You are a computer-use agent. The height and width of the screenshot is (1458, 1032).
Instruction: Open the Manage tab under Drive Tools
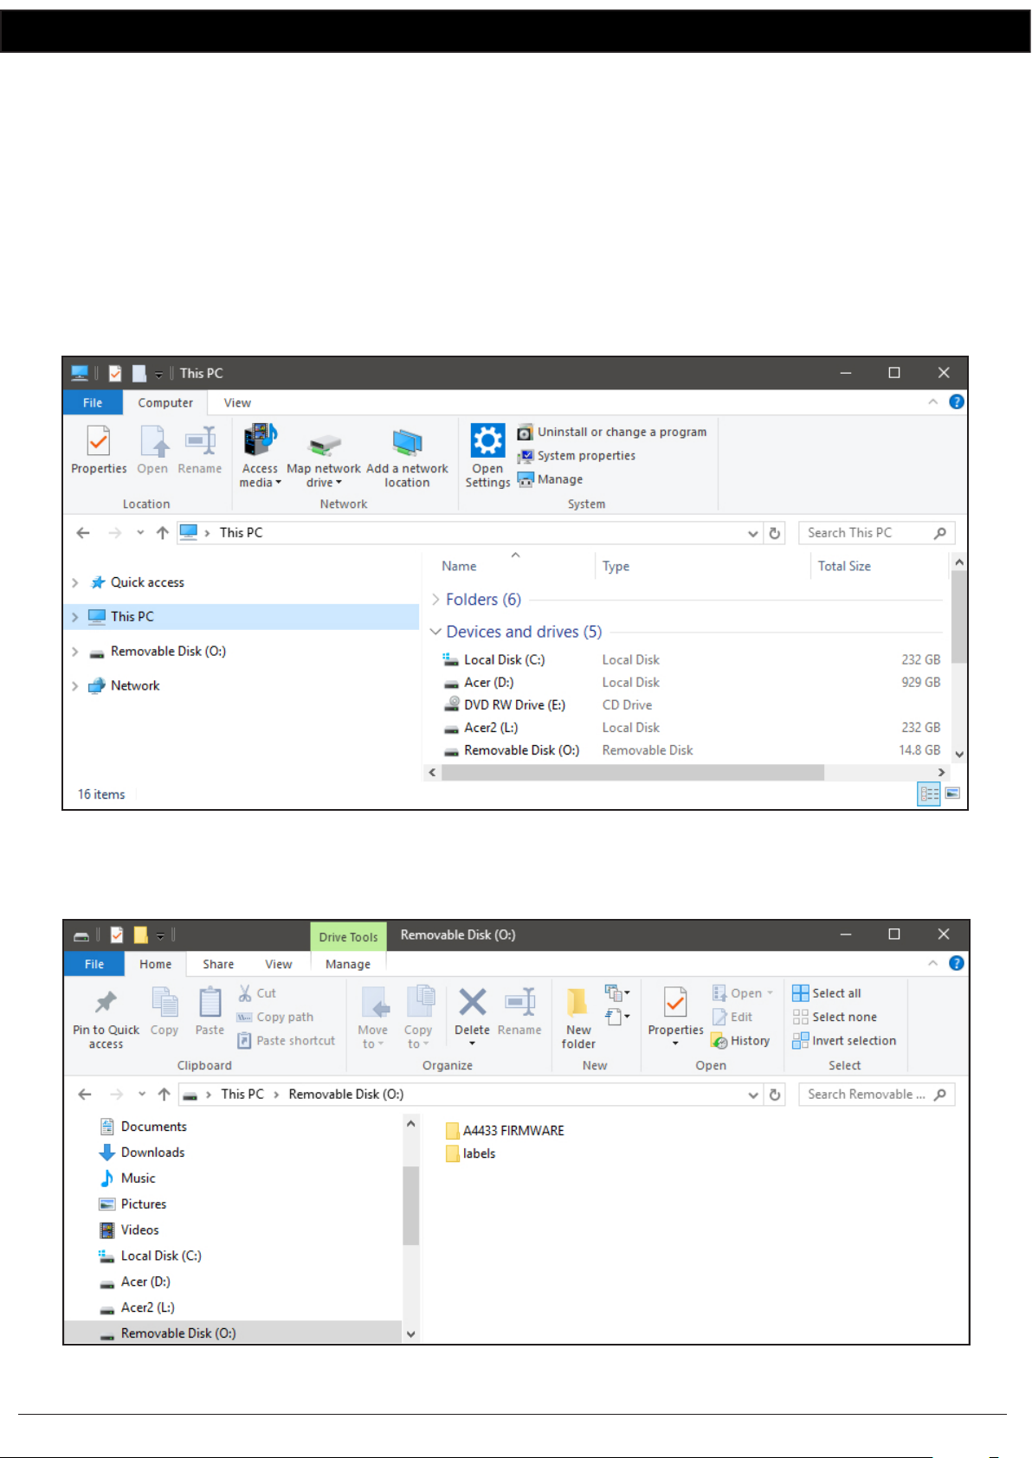coord(348,964)
